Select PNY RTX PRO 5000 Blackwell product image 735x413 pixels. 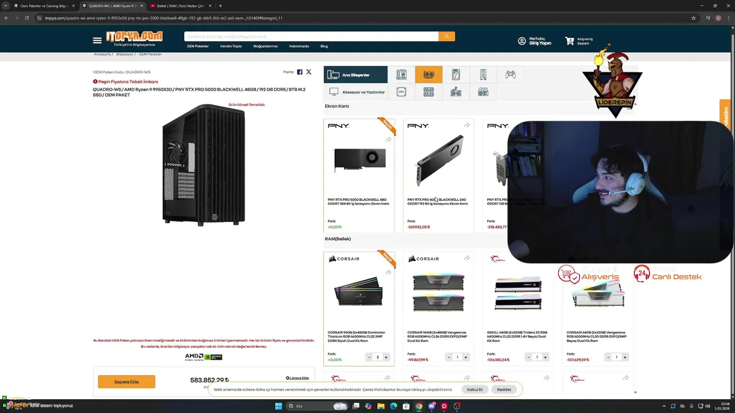point(359,160)
